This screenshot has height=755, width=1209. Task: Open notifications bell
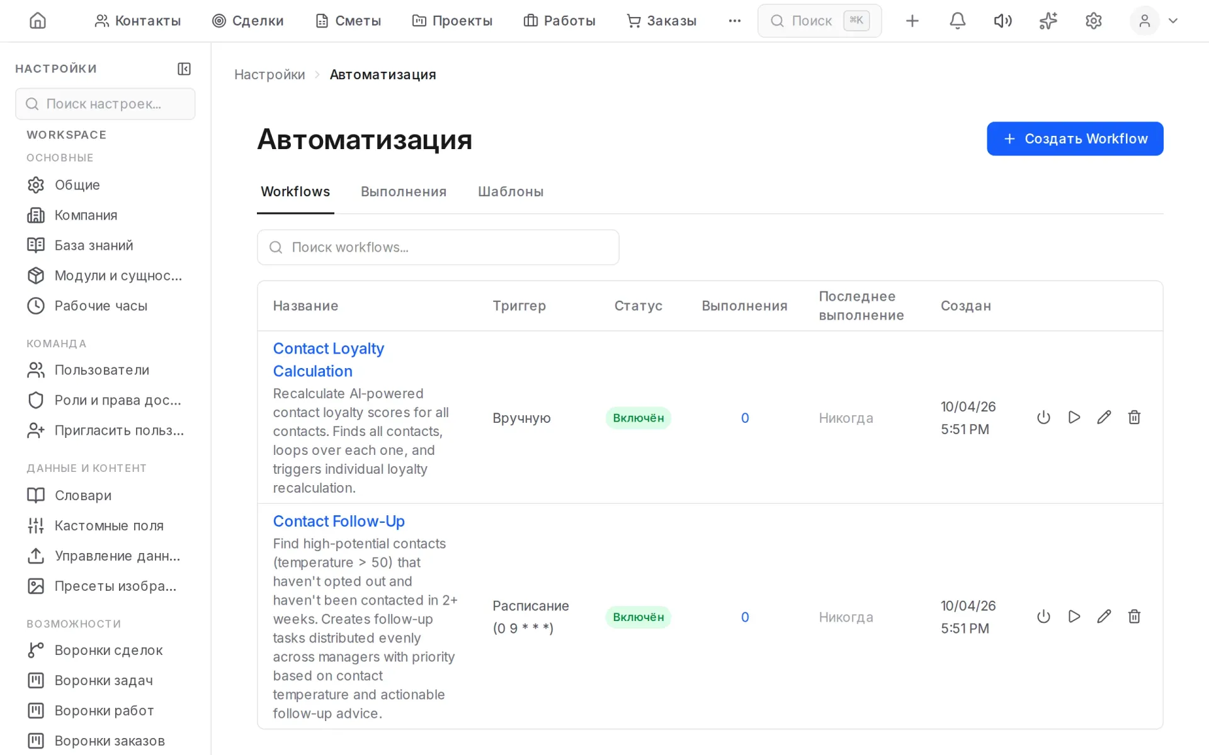(x=957, y=21)
